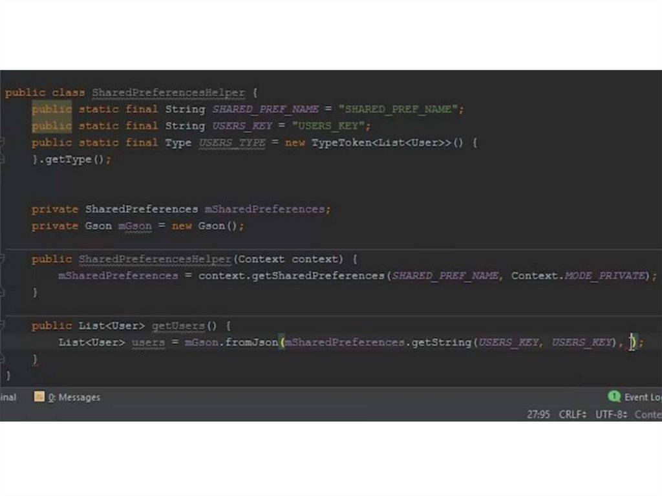The height and width of the screenshot is (496, 662).
Task: Click the green Event Log notification icon
Action: coord(614,396)
